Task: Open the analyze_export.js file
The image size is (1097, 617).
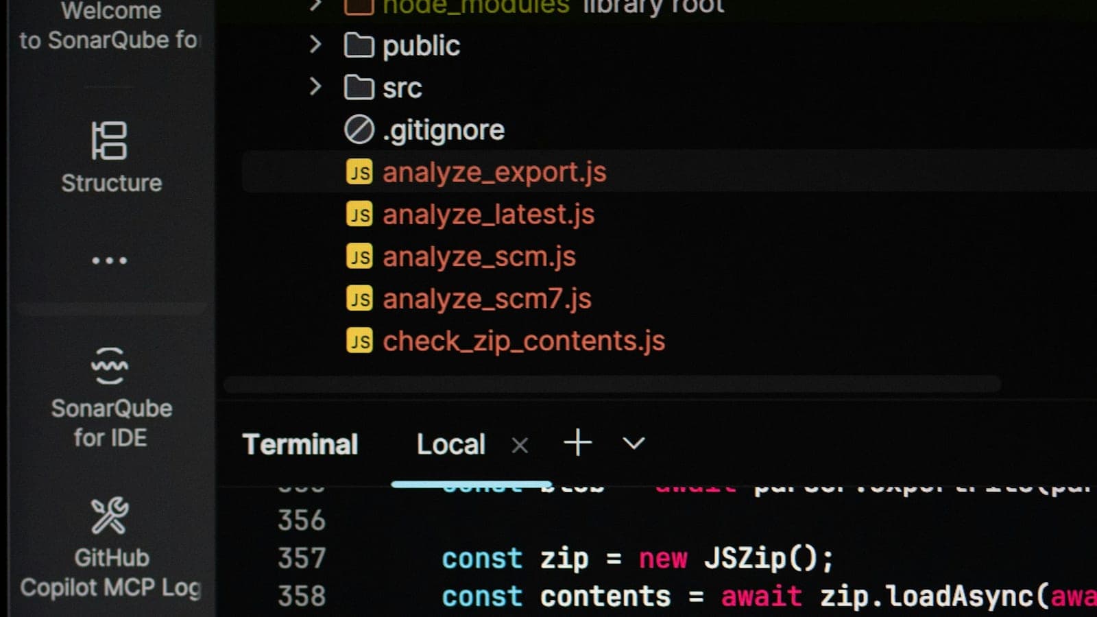Action: [494, 172]
